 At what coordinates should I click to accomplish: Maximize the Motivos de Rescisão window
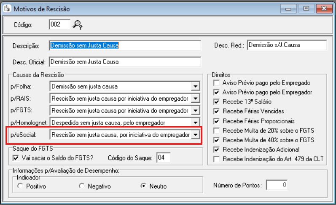click(305, 8)
